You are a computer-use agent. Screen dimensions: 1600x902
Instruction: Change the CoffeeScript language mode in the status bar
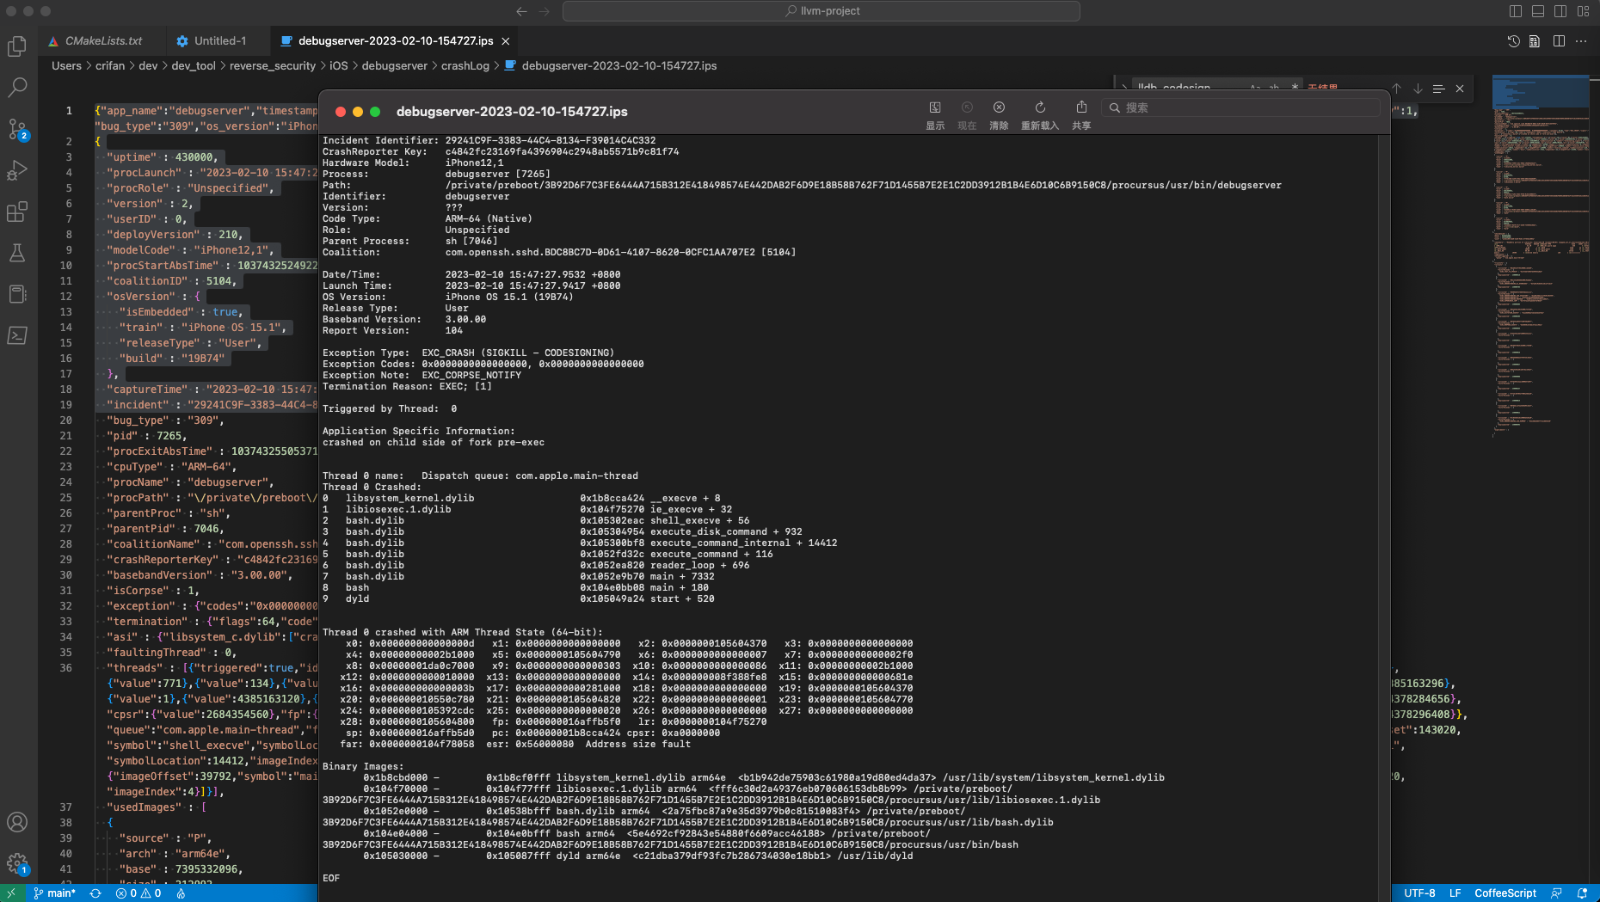pos(1505,893)
